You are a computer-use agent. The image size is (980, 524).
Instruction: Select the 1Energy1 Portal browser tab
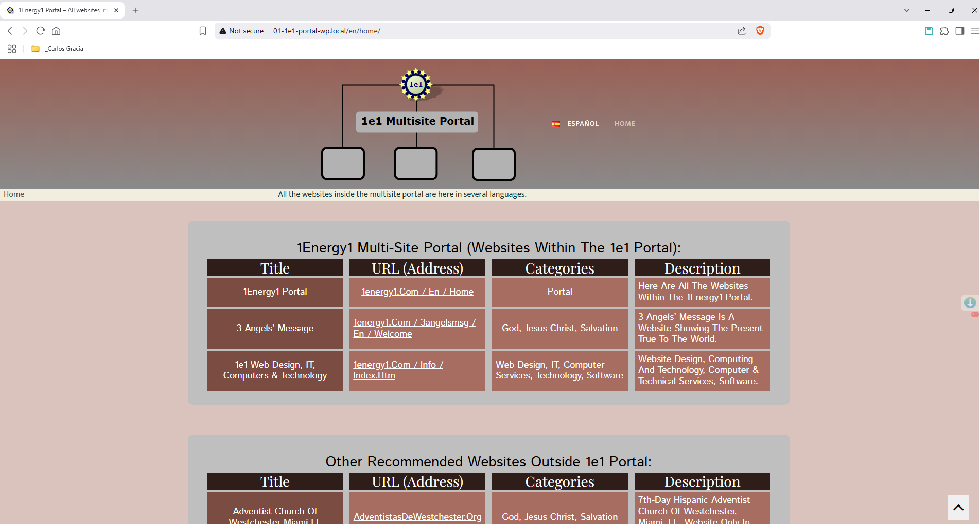(x=63, y=10)
